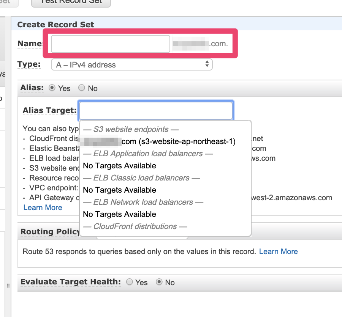The width and height of the screenshot is (342, 317).
Task: Select Yes for Alias
Action: pyautogui.click(x=52, y=88)
